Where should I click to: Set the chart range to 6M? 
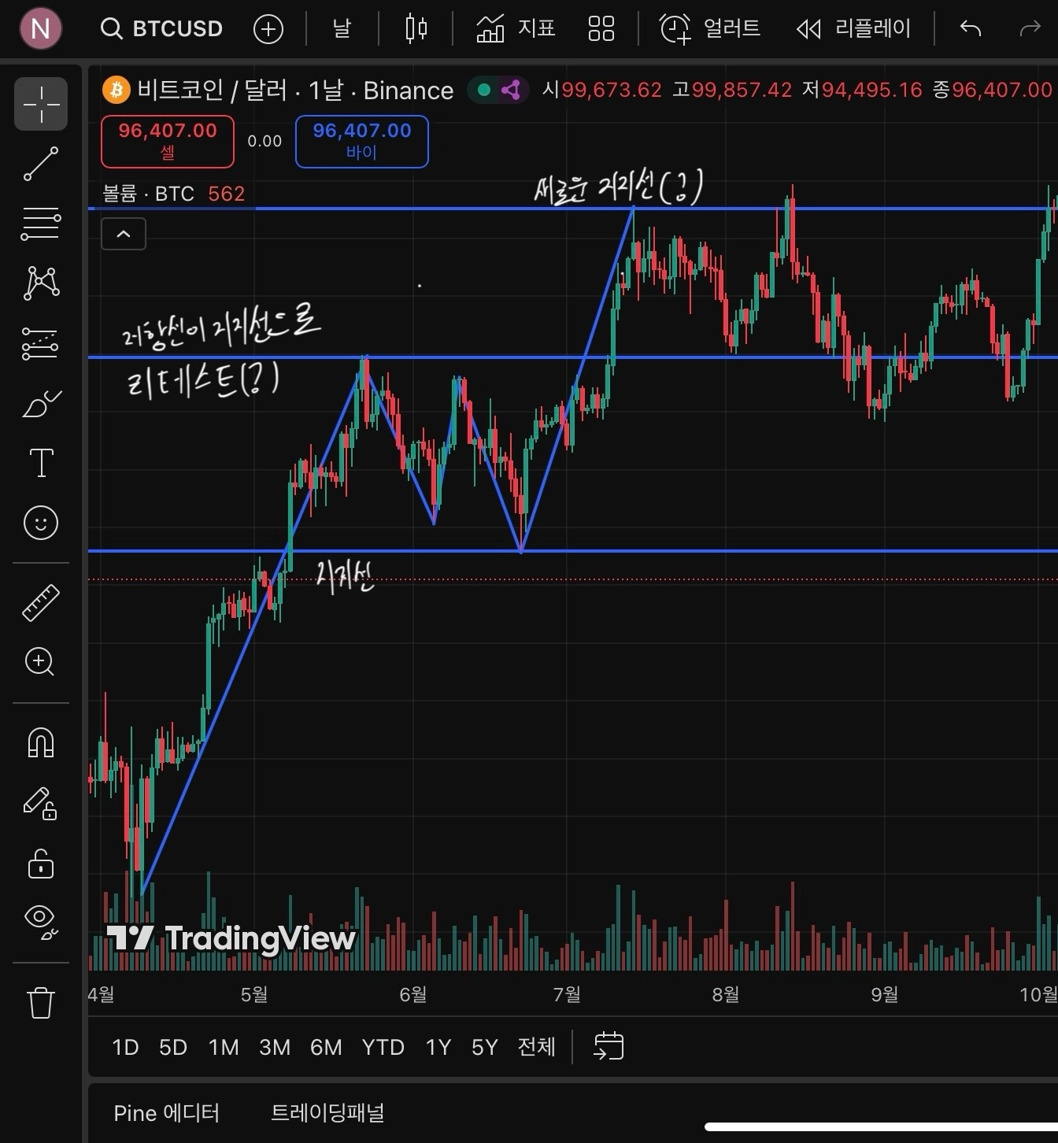coord(326,1047)
